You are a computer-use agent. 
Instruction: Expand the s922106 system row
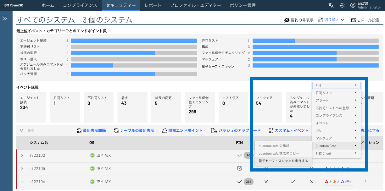click(x=22, y=182)
